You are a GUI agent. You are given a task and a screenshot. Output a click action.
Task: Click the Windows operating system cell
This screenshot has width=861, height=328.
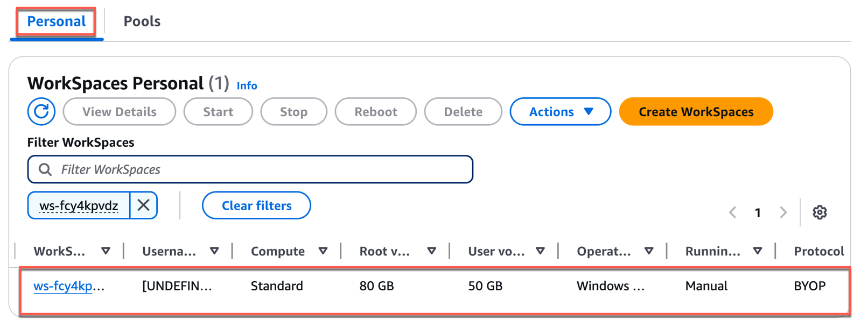coord(611,286)
